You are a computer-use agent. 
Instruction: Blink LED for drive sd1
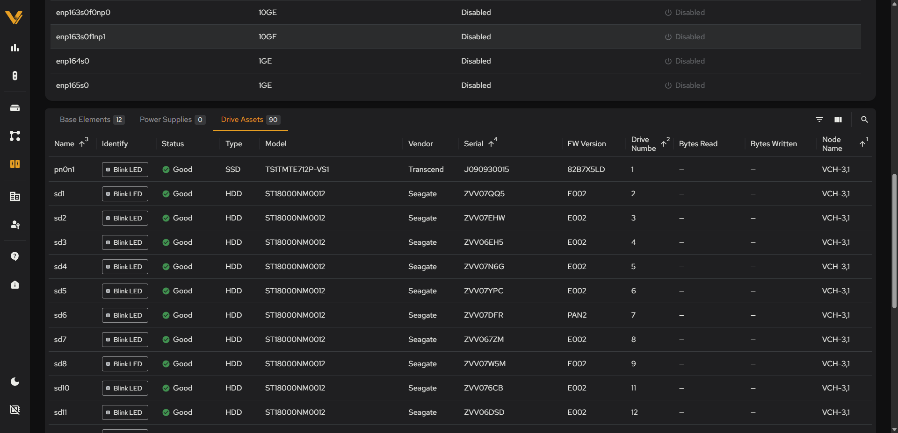point(125,194)
